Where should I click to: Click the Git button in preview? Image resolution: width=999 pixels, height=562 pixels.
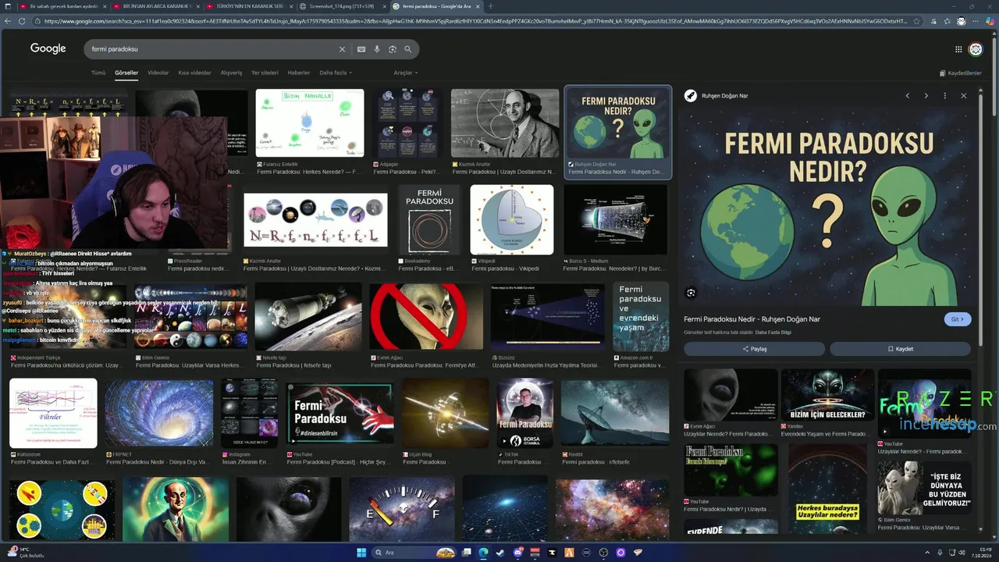click(x=958, y=319)
